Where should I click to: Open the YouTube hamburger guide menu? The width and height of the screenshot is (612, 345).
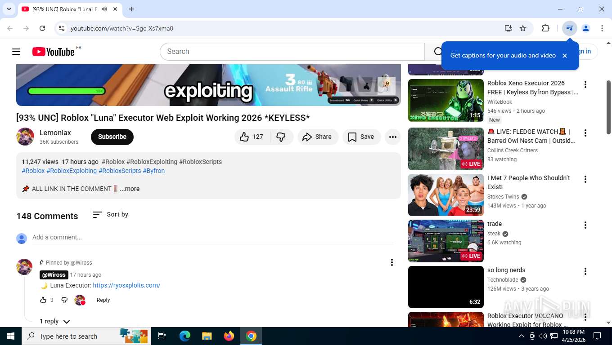16,52
